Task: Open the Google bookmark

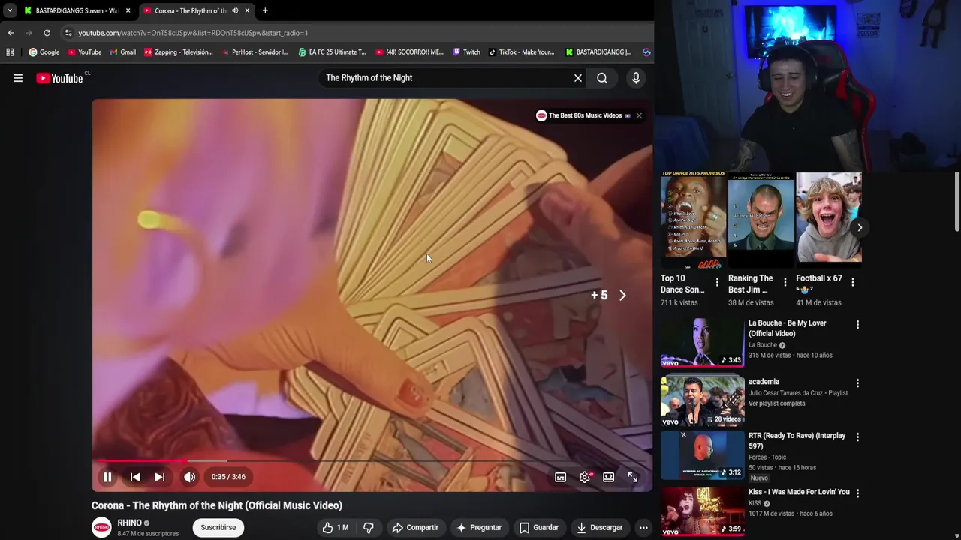Action: [44, 52]
